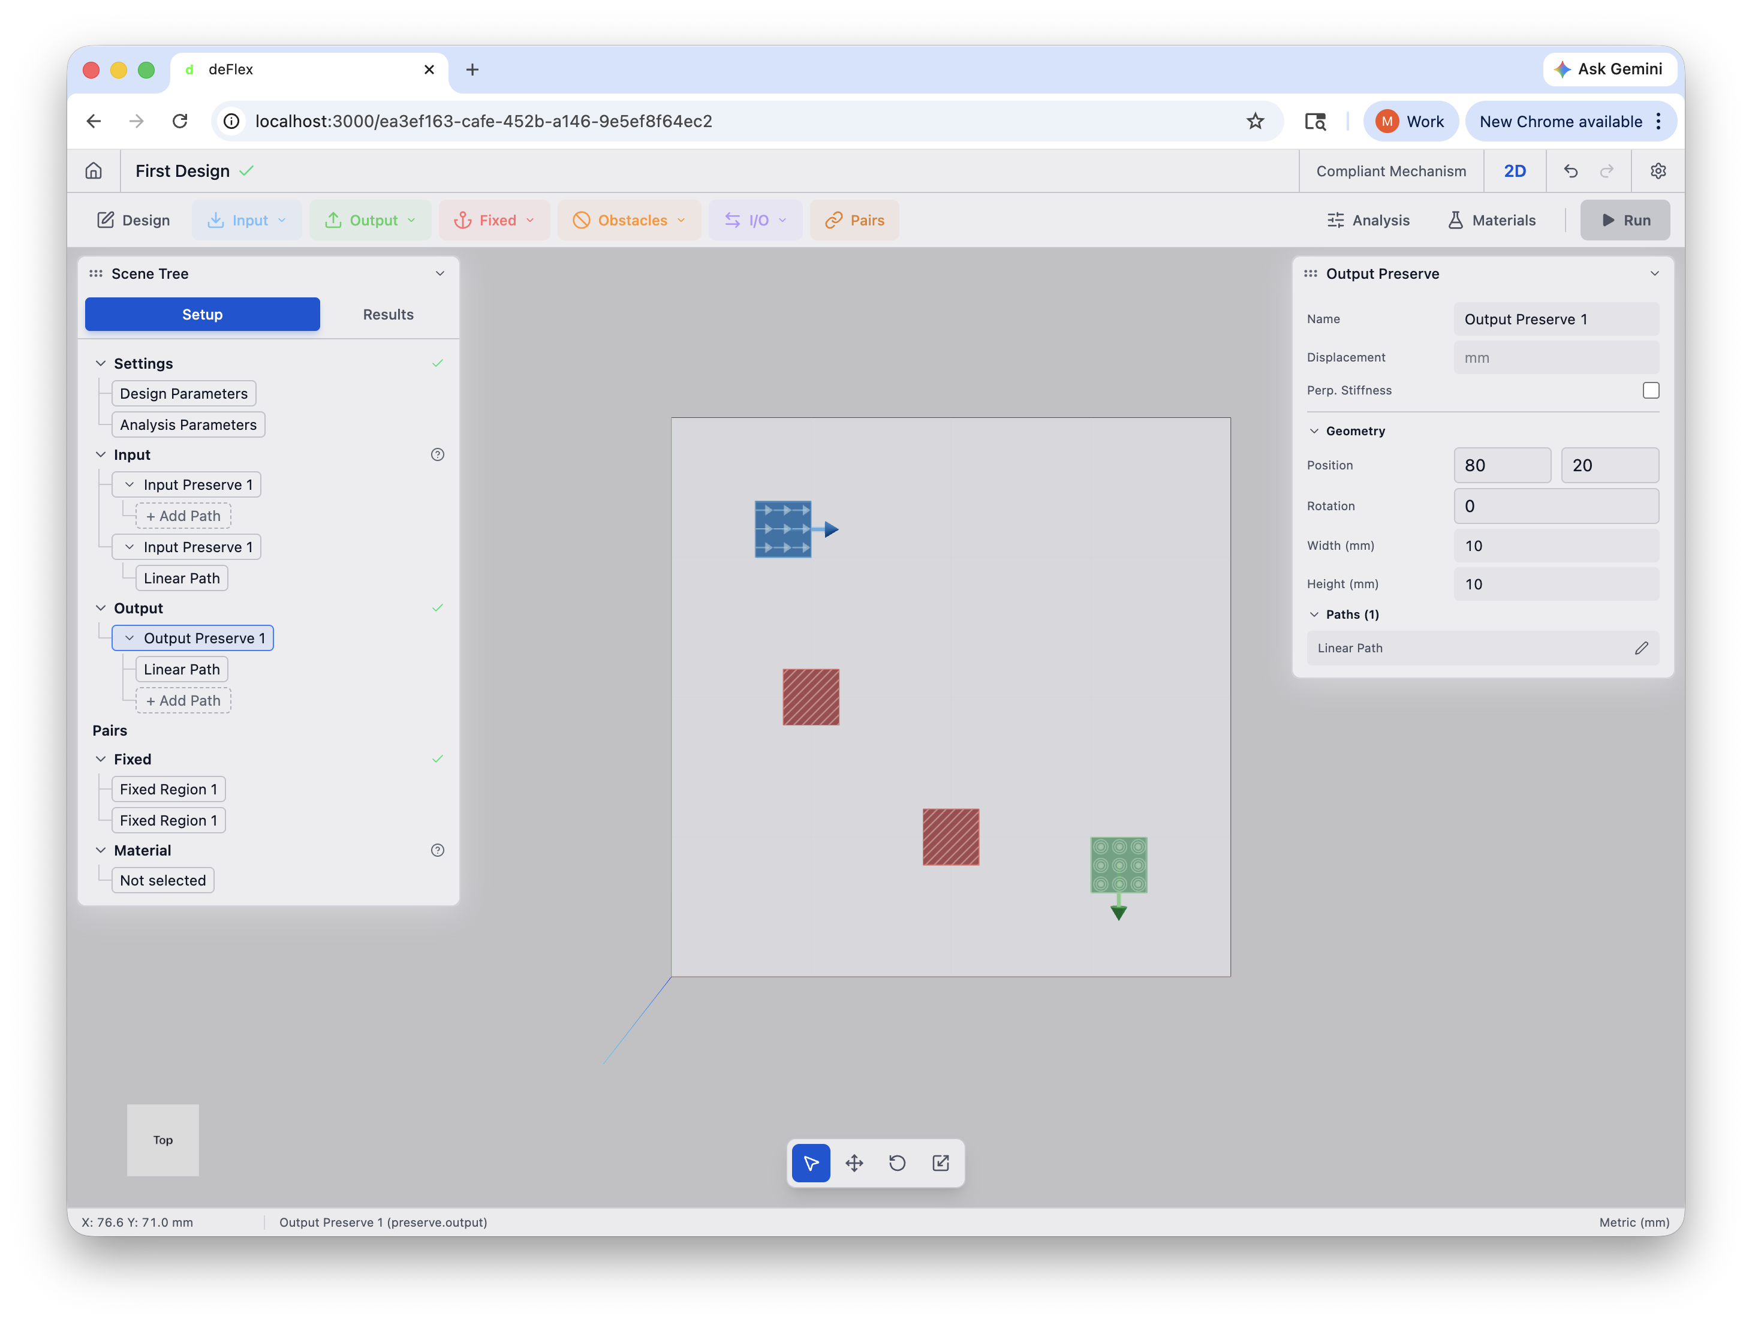Viewport: 1752px width, 1325px height.
Task: Select the pointer selection tool
Action: pyautogui.click(x=811, y=1163)
